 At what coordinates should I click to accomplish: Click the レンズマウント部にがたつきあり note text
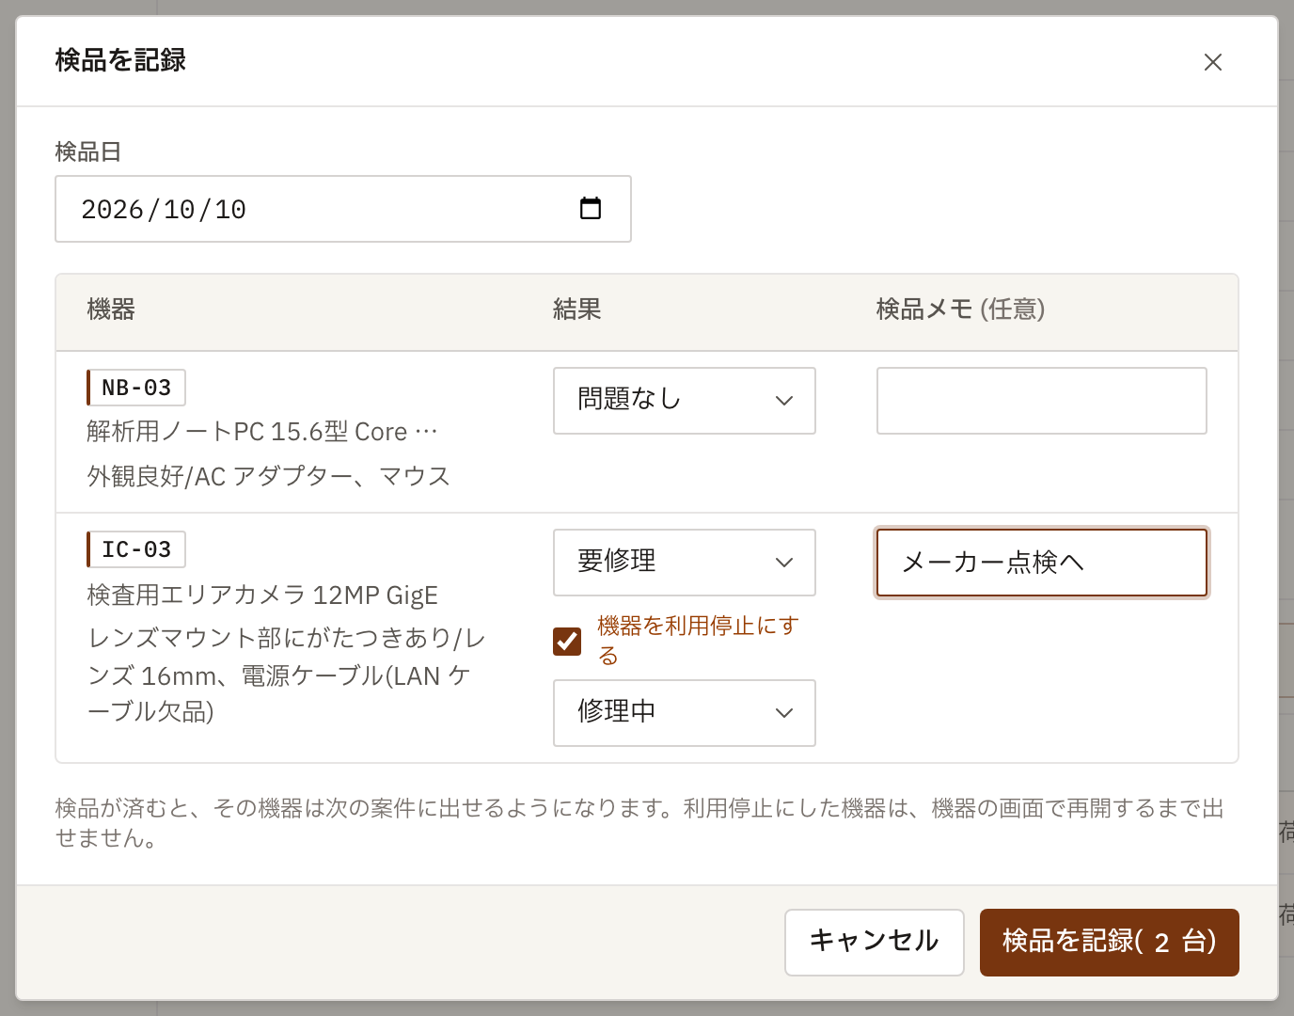click(286, 675)
